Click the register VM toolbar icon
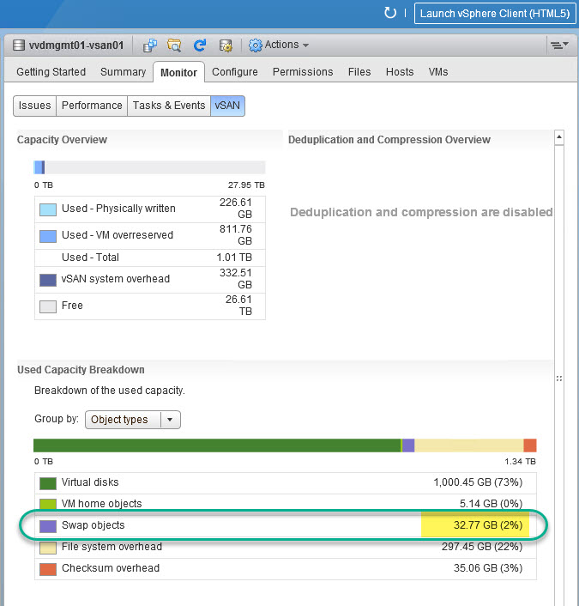Screen dimensions: 579x606 (x=150, y=45)
